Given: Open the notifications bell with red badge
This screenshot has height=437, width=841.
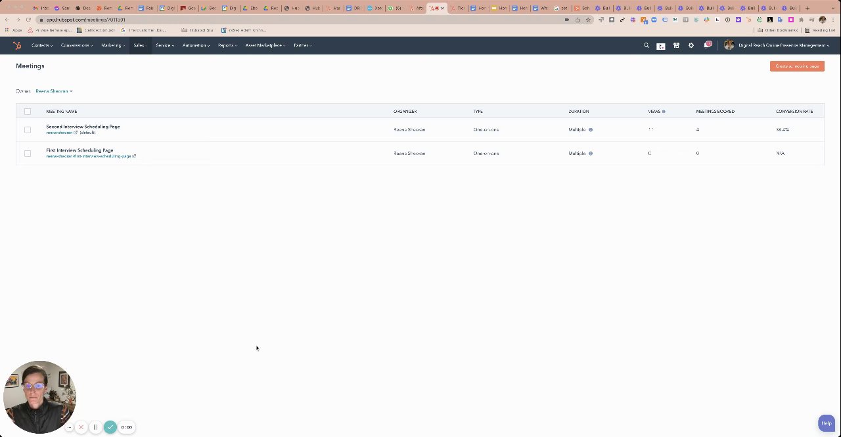Looking at the screenshot, I should pos(708,45).
